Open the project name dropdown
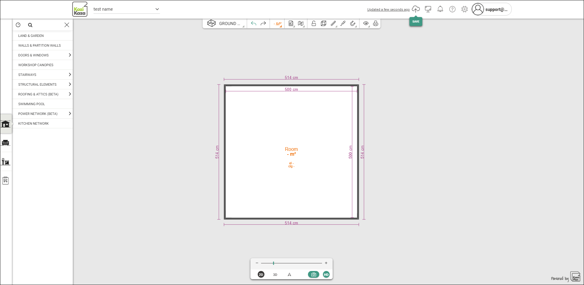Screen dimensions: 584x285 (x=126, y=9)
